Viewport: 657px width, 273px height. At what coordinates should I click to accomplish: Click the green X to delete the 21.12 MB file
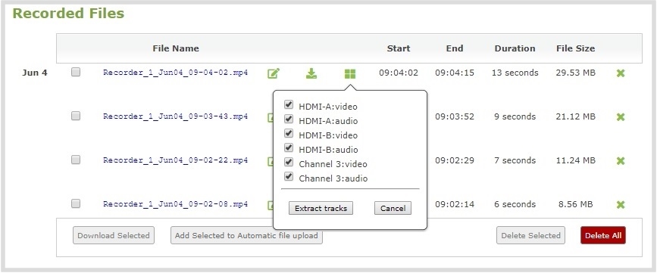(621, 117)
